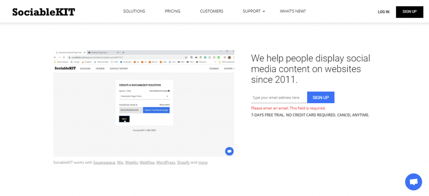Click the black SIGN UP header button
Image resolution: width=429 pixels, height=196 pixels.
coord(410,12)
